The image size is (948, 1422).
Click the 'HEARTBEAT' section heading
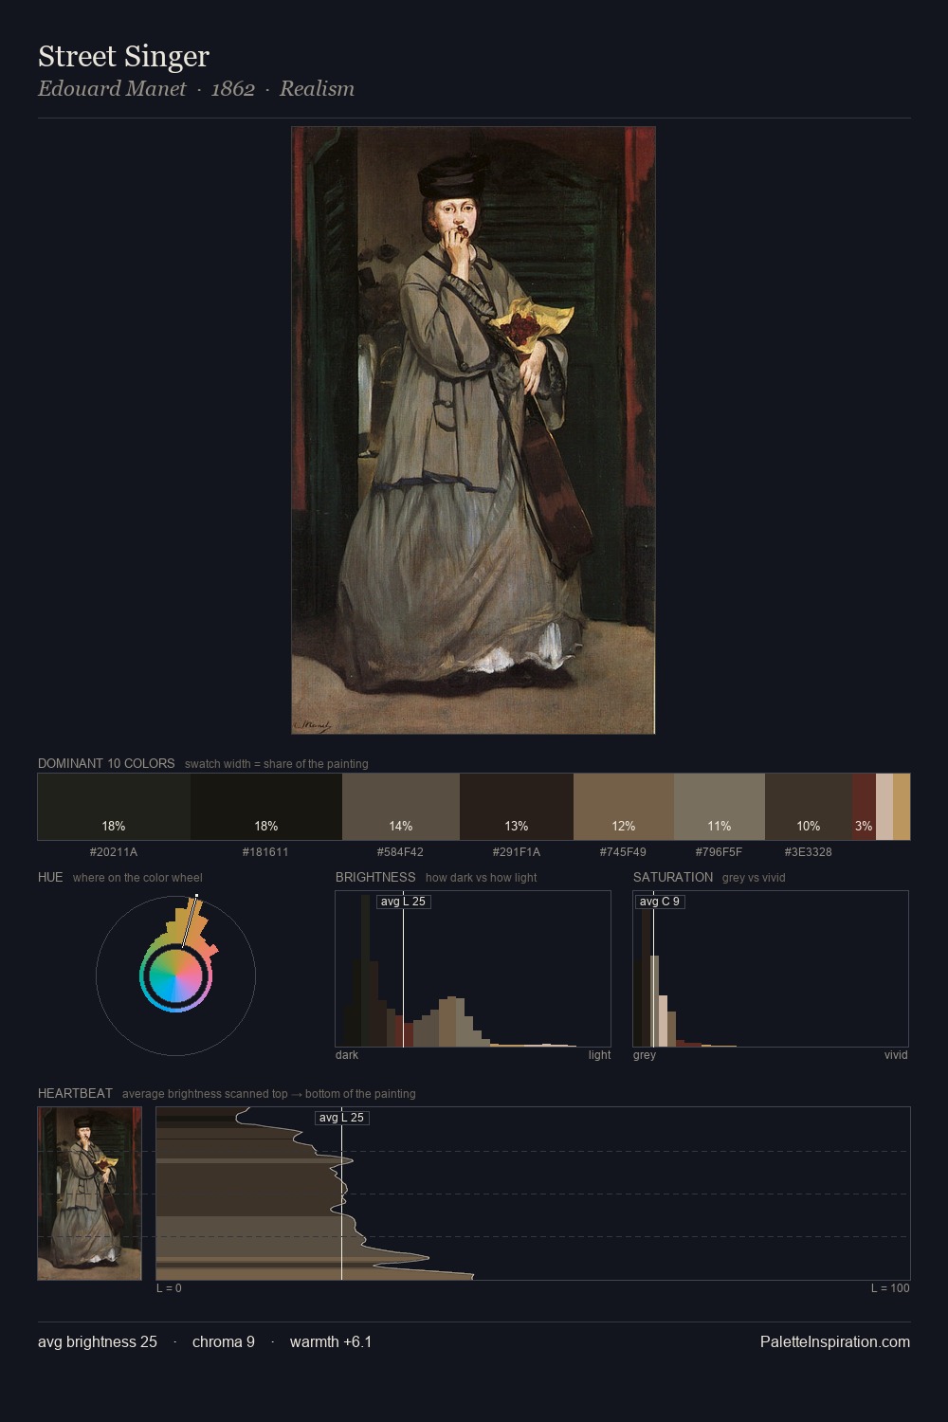tap(75, 1093)
